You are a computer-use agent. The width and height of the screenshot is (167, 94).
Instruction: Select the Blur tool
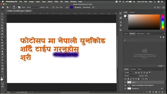coord(2,51)
